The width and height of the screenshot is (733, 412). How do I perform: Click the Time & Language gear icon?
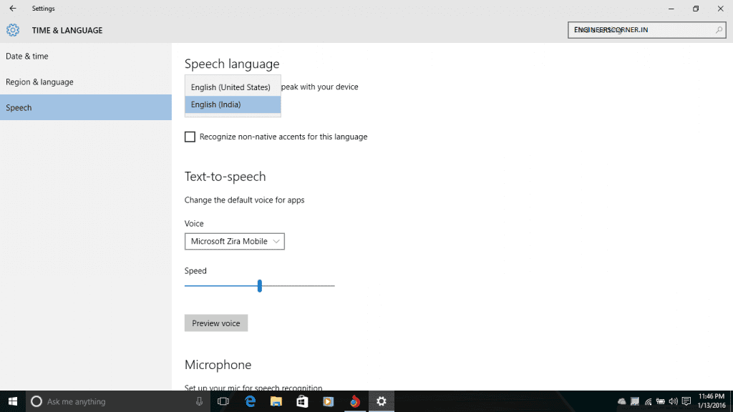(13, 30)
